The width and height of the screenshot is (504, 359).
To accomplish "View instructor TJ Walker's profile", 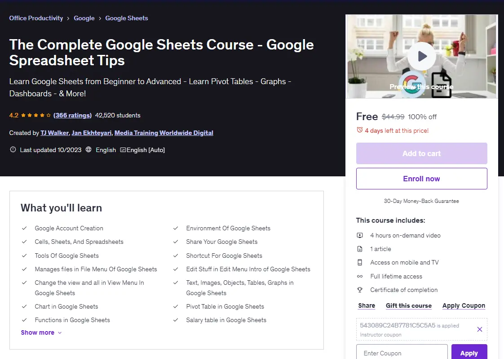I will (x=55, y=133).
